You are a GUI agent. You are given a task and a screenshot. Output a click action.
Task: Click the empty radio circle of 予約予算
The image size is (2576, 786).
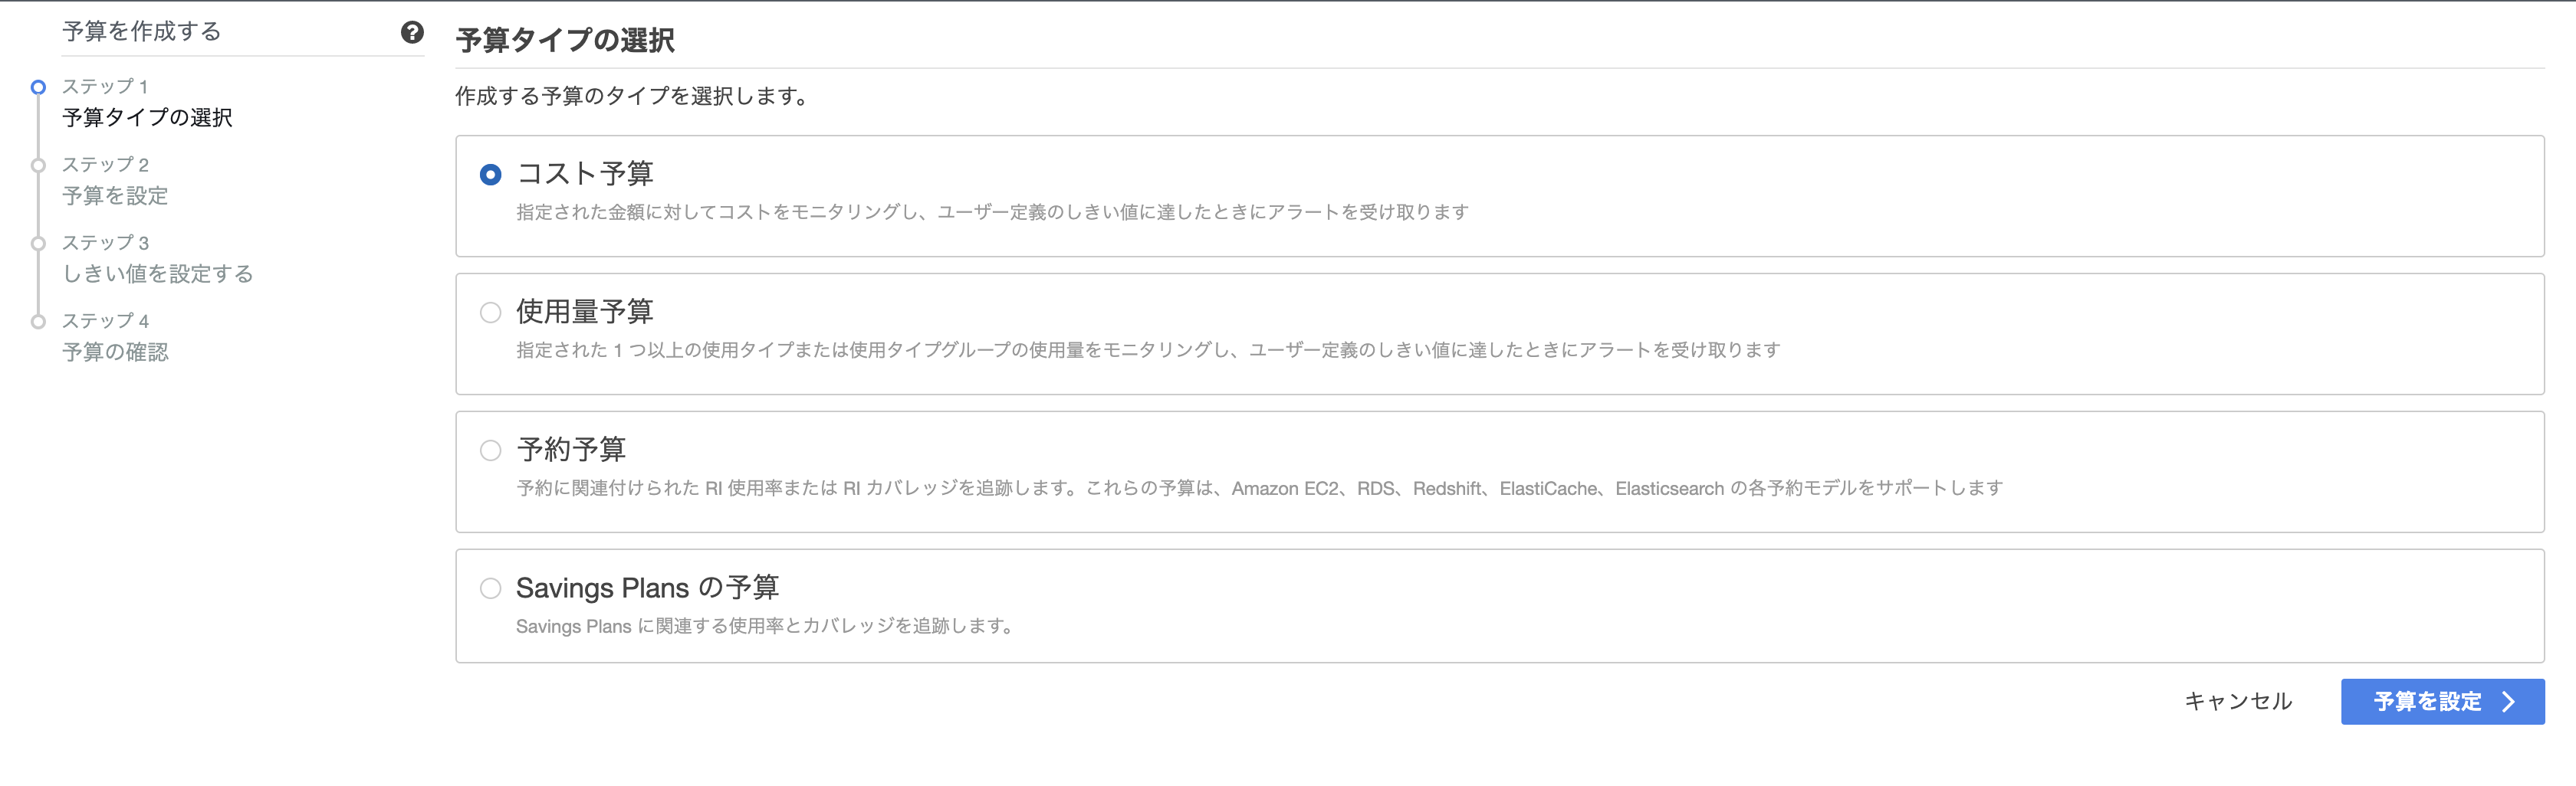click(490, 450)
